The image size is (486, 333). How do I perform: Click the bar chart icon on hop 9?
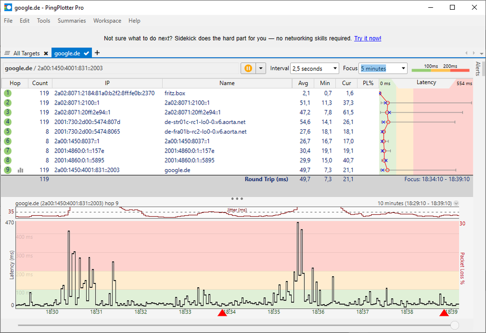click(20, 170)
